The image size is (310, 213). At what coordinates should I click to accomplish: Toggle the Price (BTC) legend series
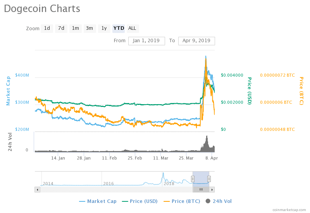[x=182, y=201]
